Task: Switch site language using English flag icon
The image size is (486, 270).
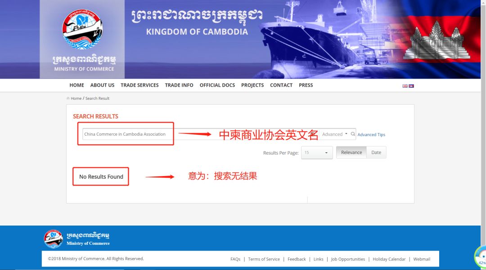Action: 405,85
